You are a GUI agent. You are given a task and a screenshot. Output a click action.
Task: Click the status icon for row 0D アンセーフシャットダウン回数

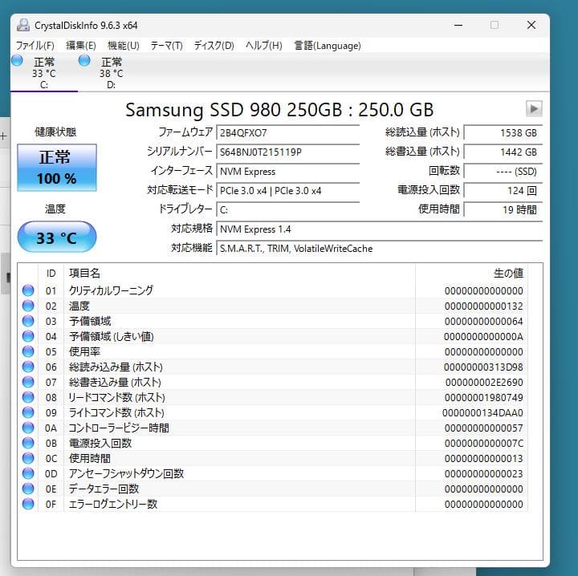tap(28, 473)
